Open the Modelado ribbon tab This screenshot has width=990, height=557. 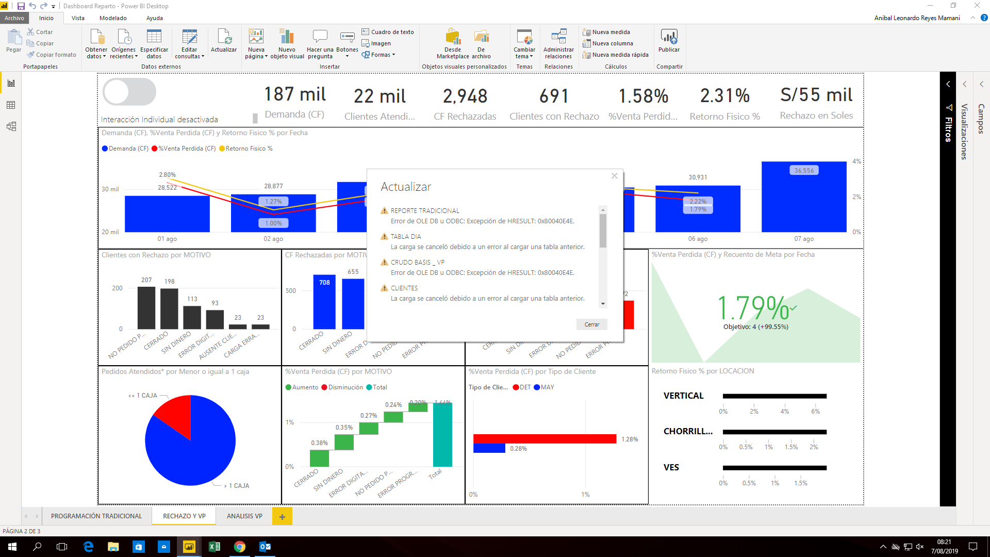113,18
